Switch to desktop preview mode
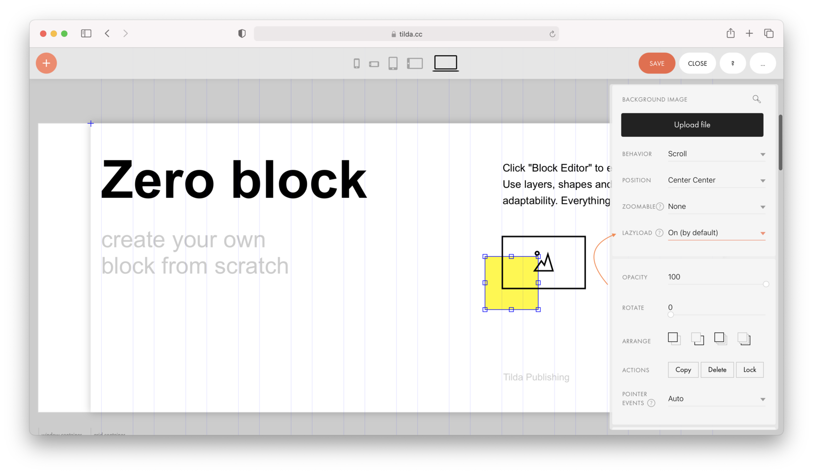The width and height of the screenshot is (813, 474). click(445, 63)
